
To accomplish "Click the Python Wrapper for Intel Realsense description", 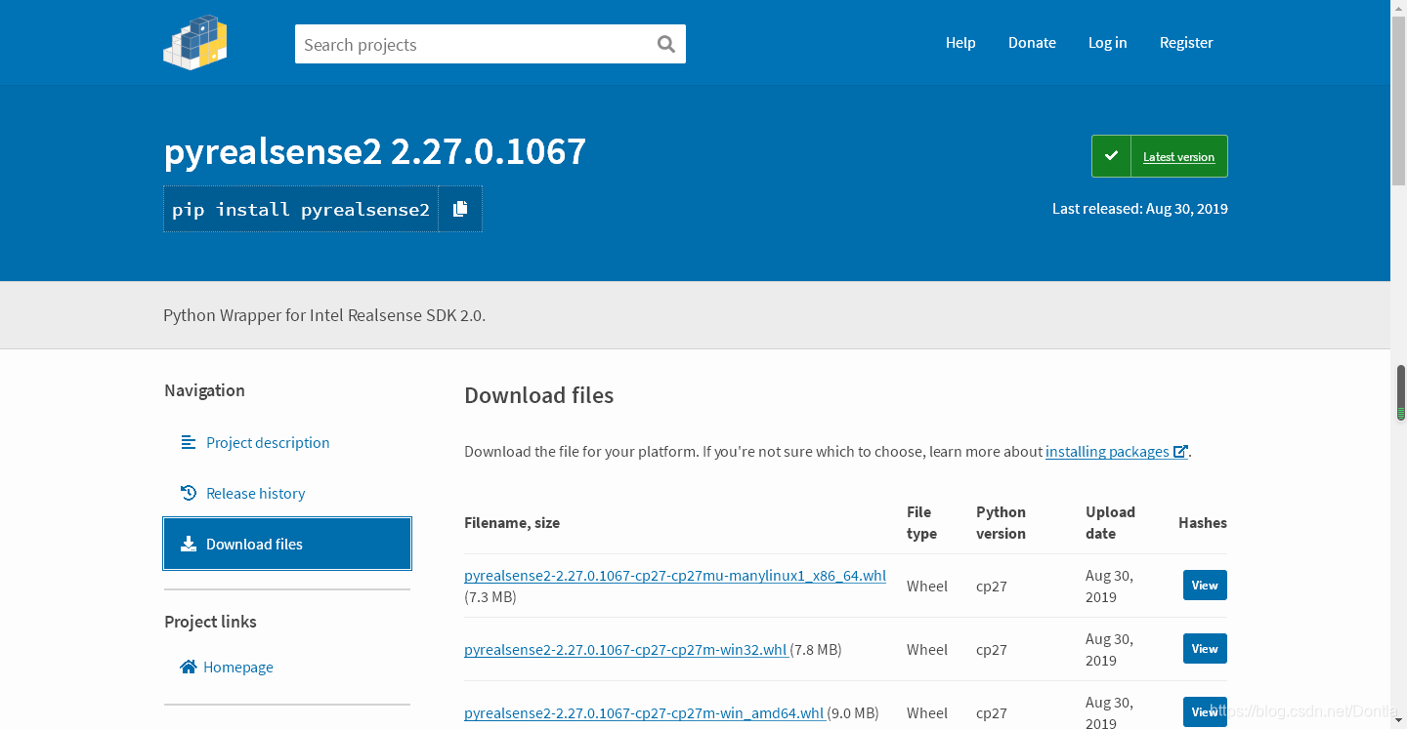I will [x=324, y=315].
